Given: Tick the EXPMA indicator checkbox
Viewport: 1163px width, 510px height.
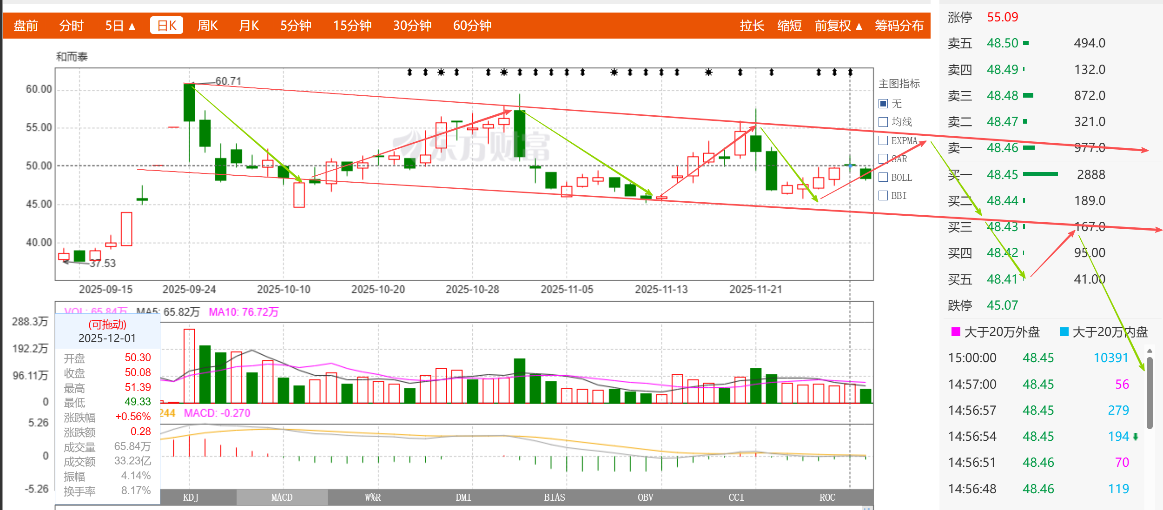Looking at the screenshot, I should (884, 140).
